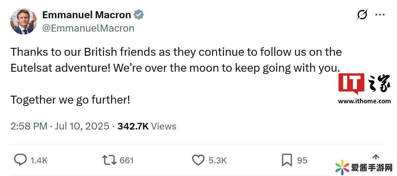Open Emmanuel Macron's profile picture
This screenshot has height=176, width=397.
click(24, 21)
